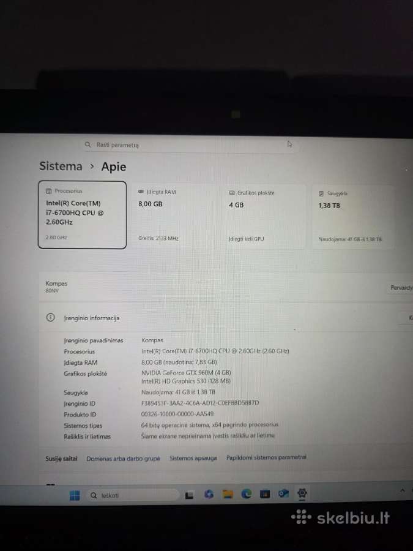Go back to Sistema breadcrumb
Screen dimensions: 413x551
[x=61, y=166]
